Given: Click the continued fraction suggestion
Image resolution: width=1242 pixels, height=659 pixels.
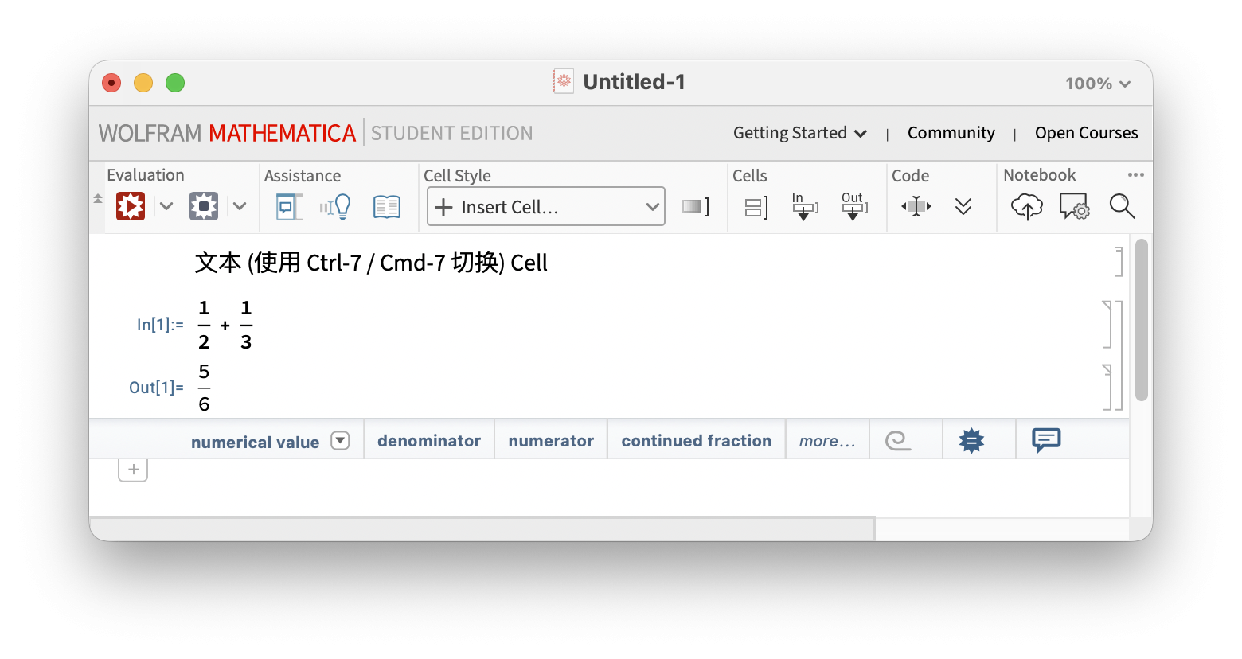Looking at the screenshot, I should point(696,440).
